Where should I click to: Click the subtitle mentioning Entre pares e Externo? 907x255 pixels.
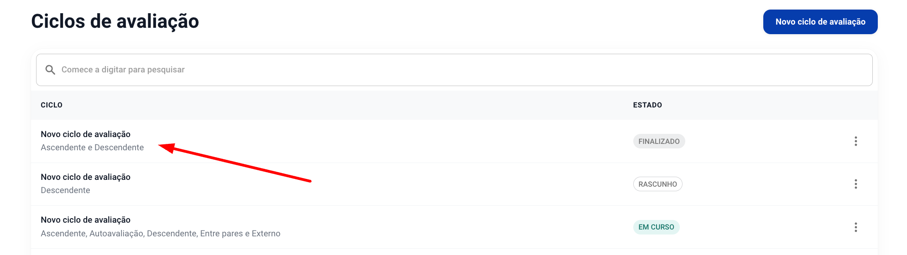tap(161, 234)
